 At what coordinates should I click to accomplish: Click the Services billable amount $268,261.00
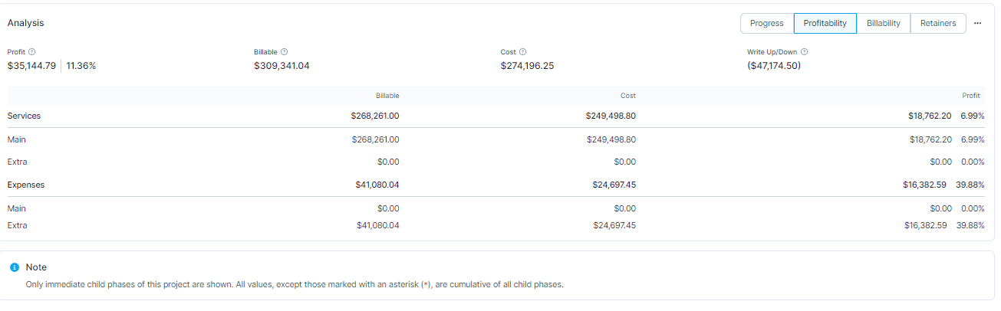pyautogui.click(x=375, y=116)
